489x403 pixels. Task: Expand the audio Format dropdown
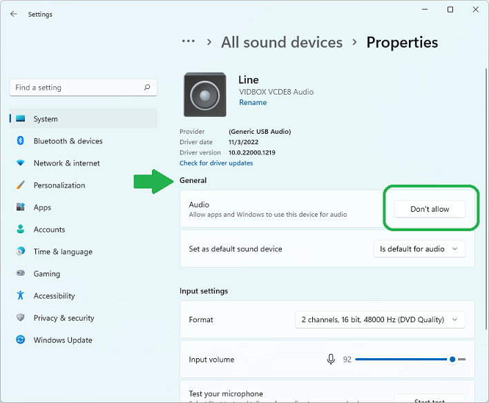click(380, 320)
